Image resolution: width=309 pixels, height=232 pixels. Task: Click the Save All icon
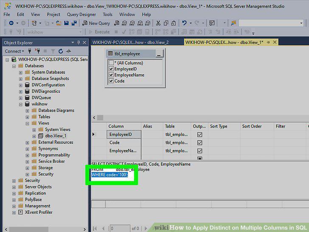click(x=74, y=23)
